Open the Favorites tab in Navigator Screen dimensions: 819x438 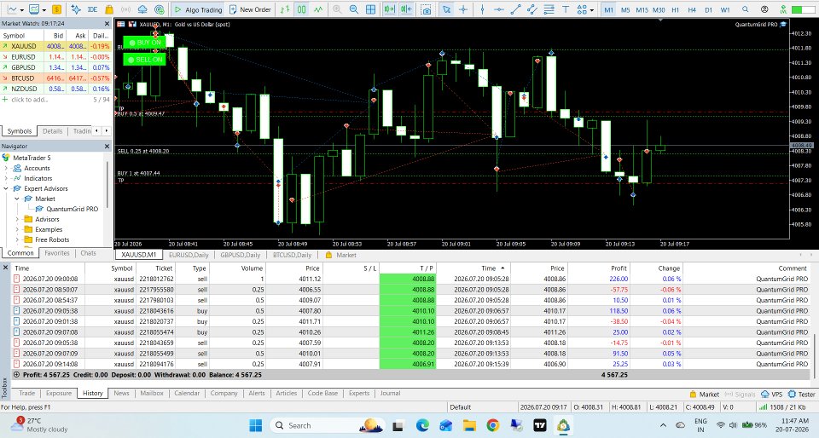click(x=57, y=253)
